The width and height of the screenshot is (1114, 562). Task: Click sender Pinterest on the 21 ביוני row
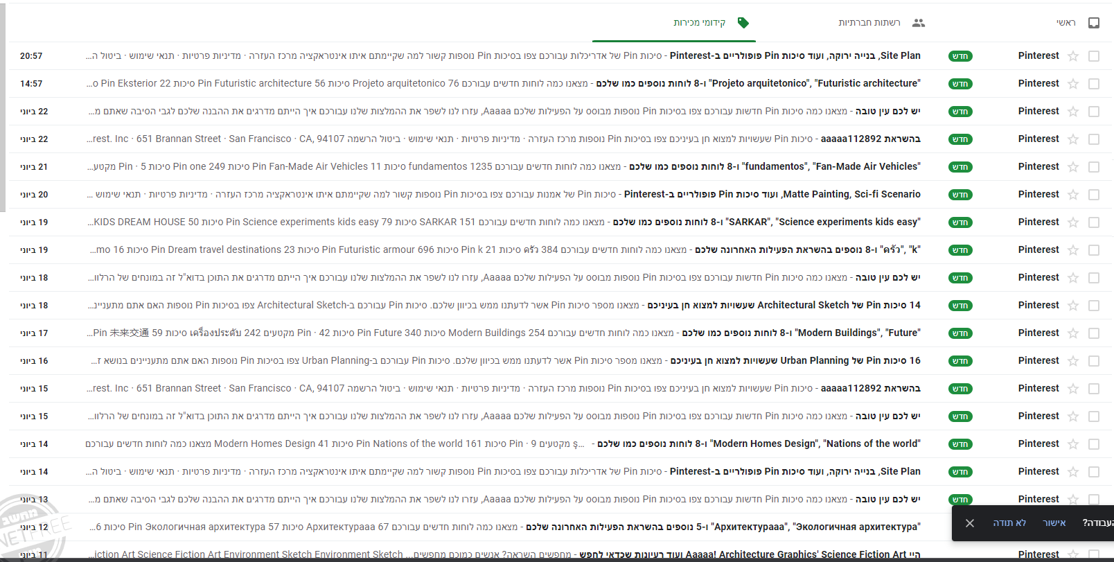pos(1038,167)
